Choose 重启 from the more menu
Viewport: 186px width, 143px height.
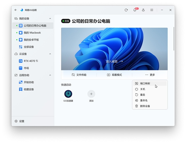click(150, 95)
